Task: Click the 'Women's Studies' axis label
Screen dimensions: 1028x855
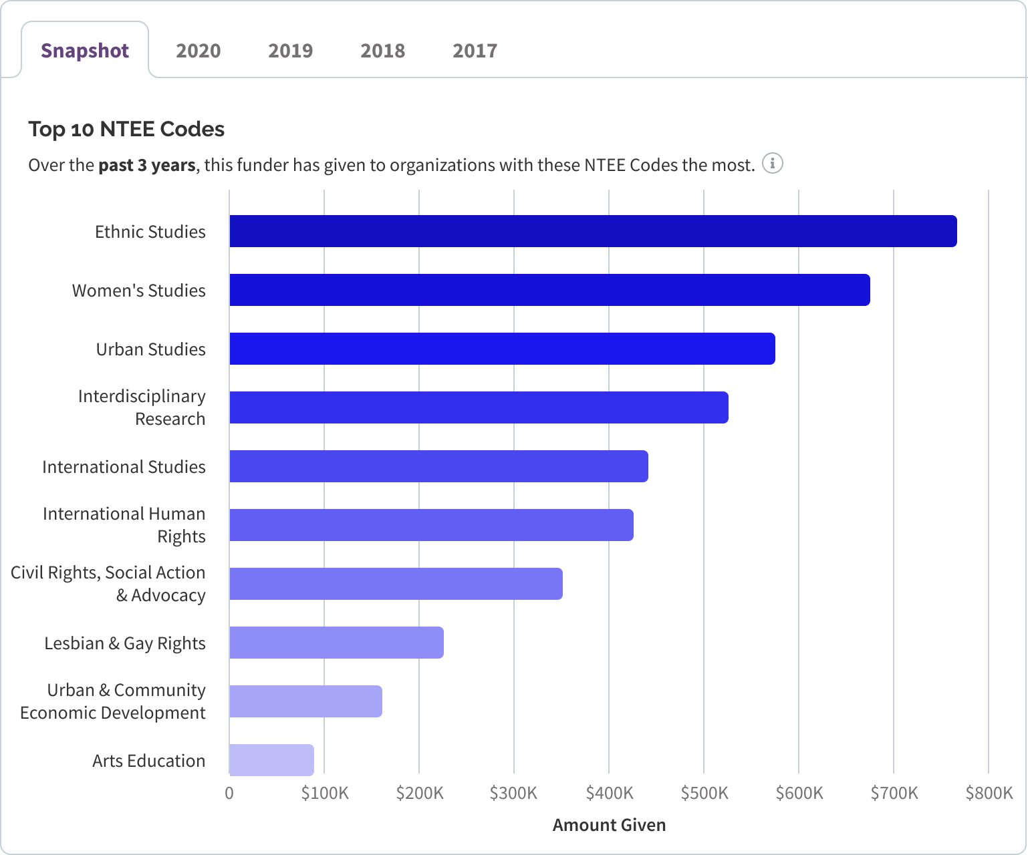Action: tap(139, 291)
